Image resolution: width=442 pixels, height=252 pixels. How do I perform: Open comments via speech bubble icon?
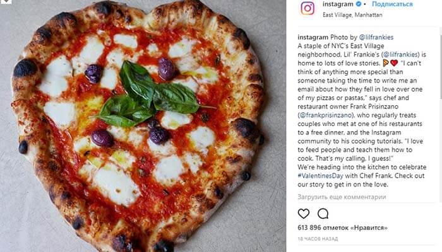[x=323, y=214]
